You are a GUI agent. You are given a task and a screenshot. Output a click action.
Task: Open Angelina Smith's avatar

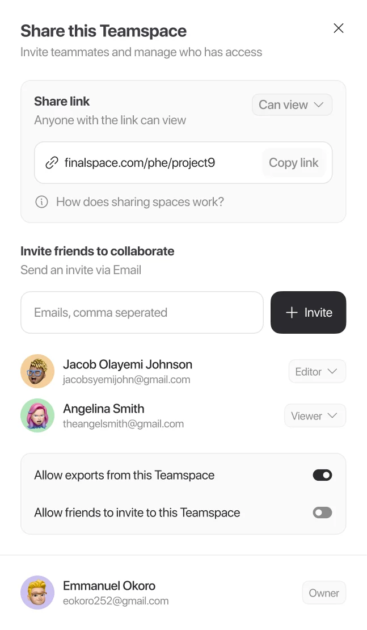(x=37, y=415)
